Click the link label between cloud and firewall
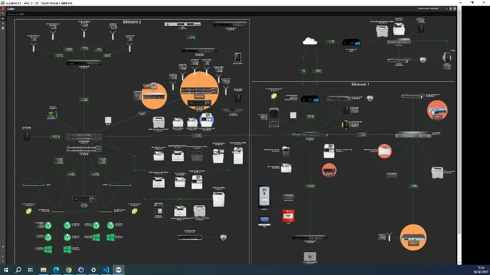This screenshot has height=275, width=490. coord(330,41)
